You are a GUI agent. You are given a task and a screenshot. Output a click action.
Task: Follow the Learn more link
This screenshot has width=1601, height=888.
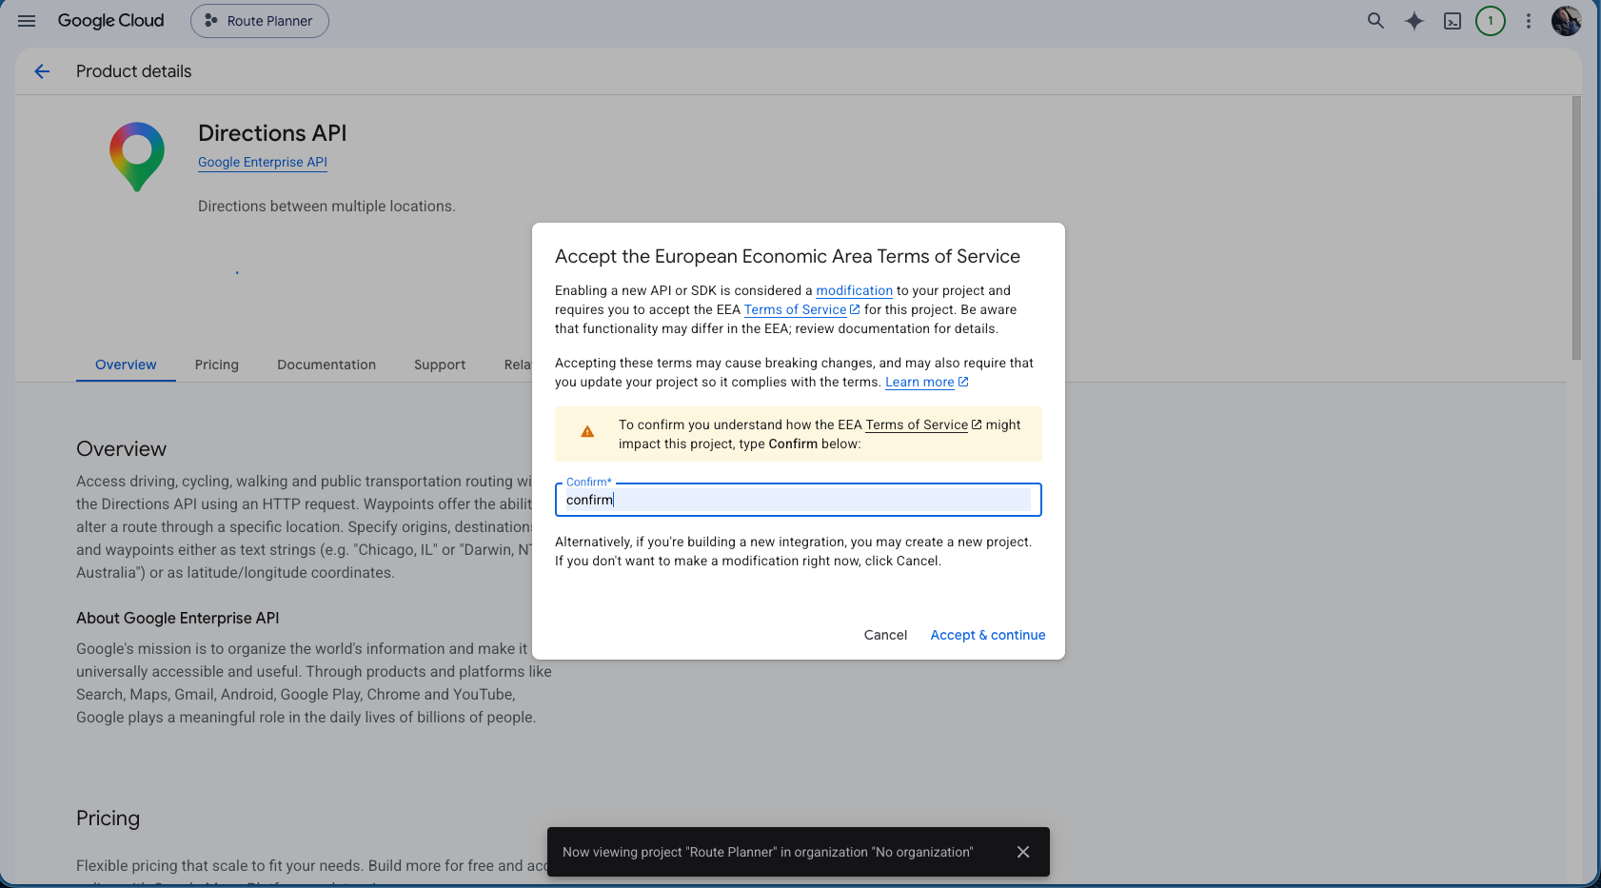pyautogui.click(x=926, y=383)
